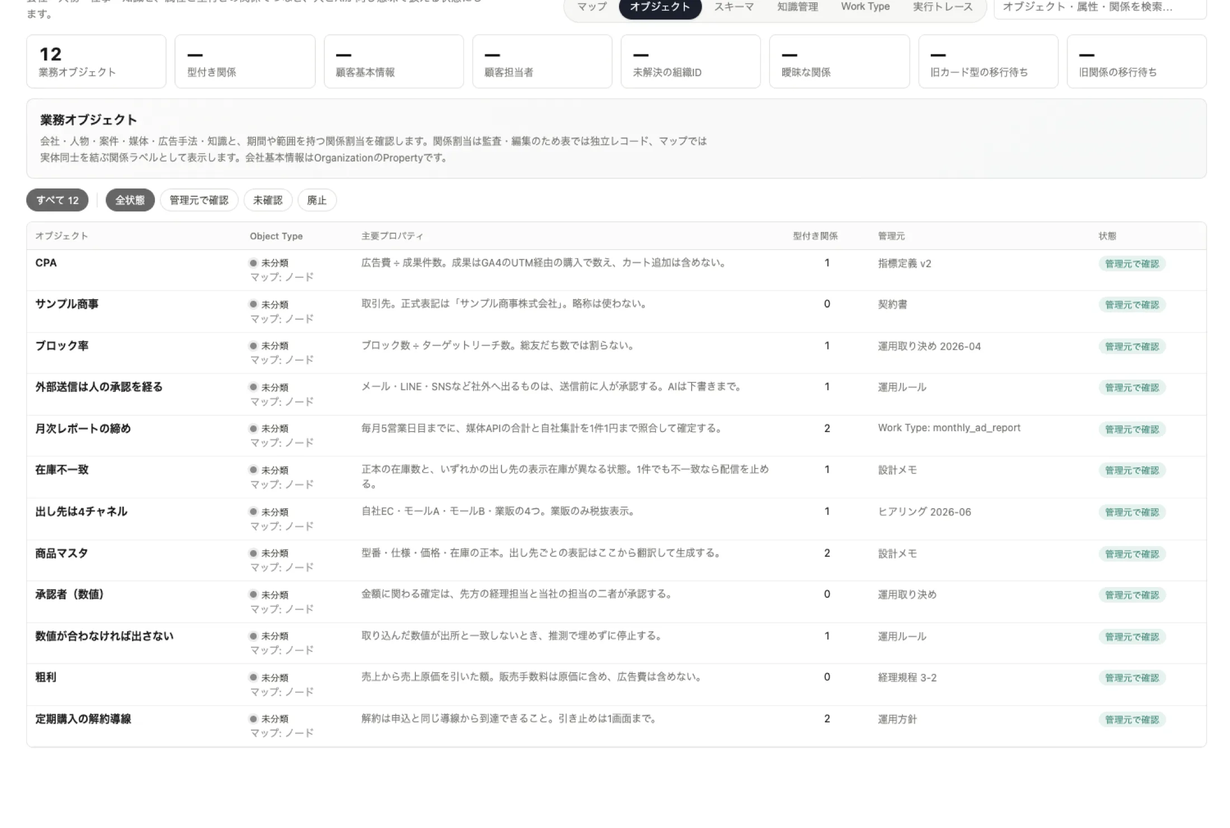Click the 業務オブジェクト count card
Screen dimensions: 1230x828
[x=96, y=61]
